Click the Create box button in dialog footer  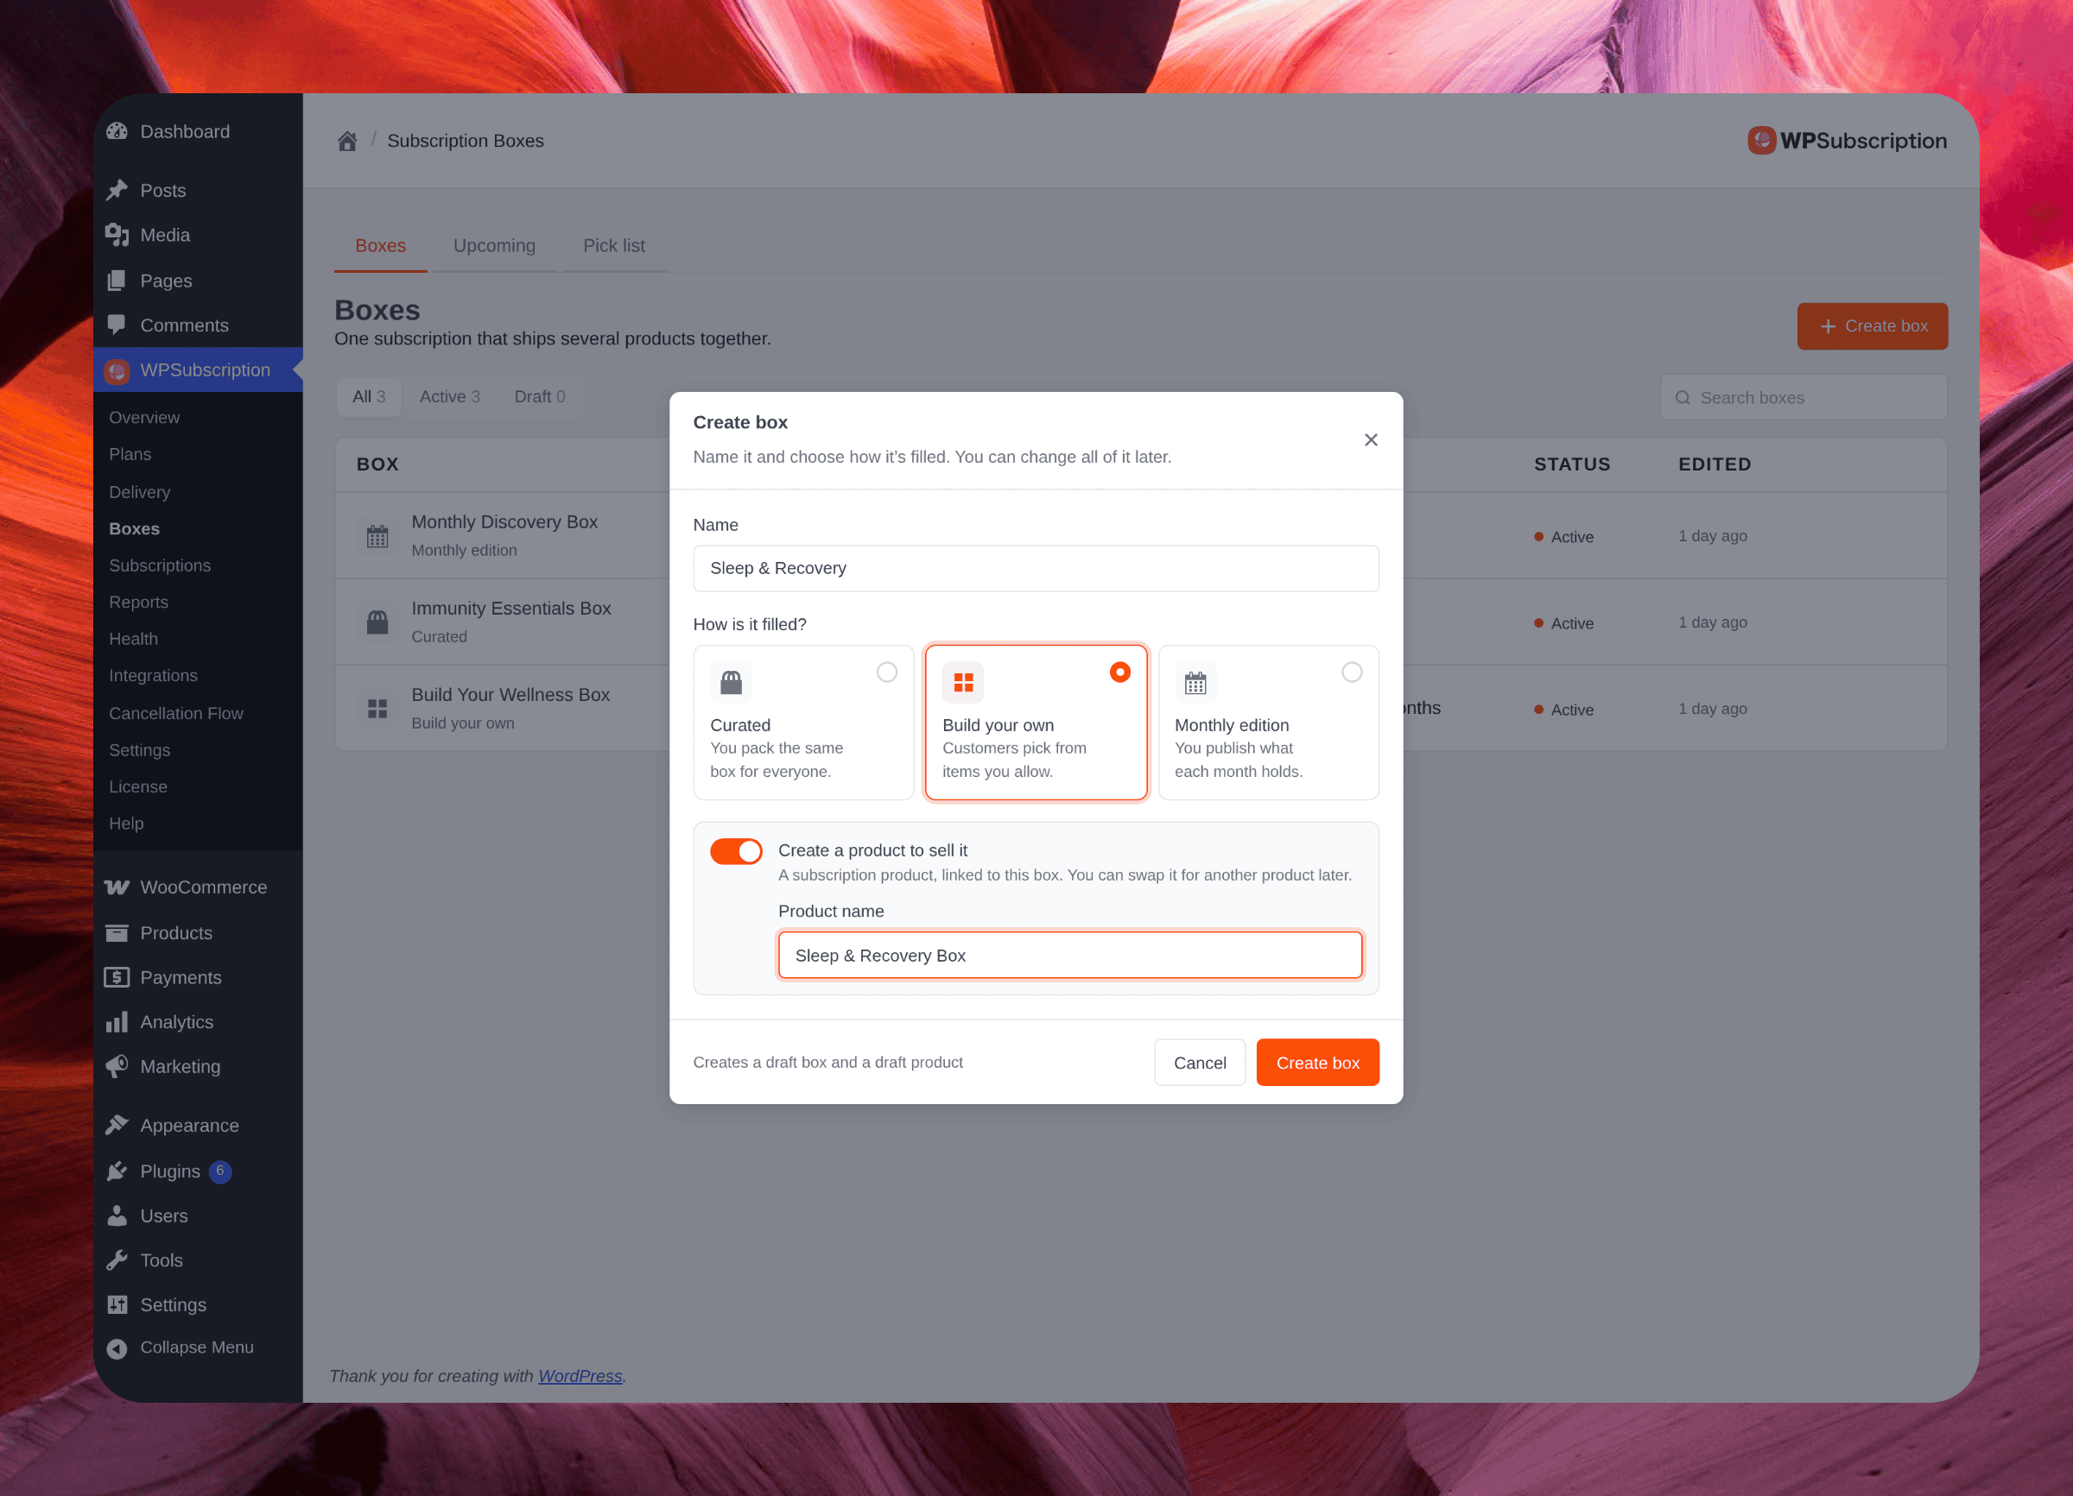[1318, 1064]
